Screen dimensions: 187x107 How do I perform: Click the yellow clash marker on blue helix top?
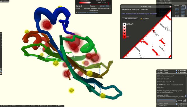pyautogui.click(x=60, y=7)
